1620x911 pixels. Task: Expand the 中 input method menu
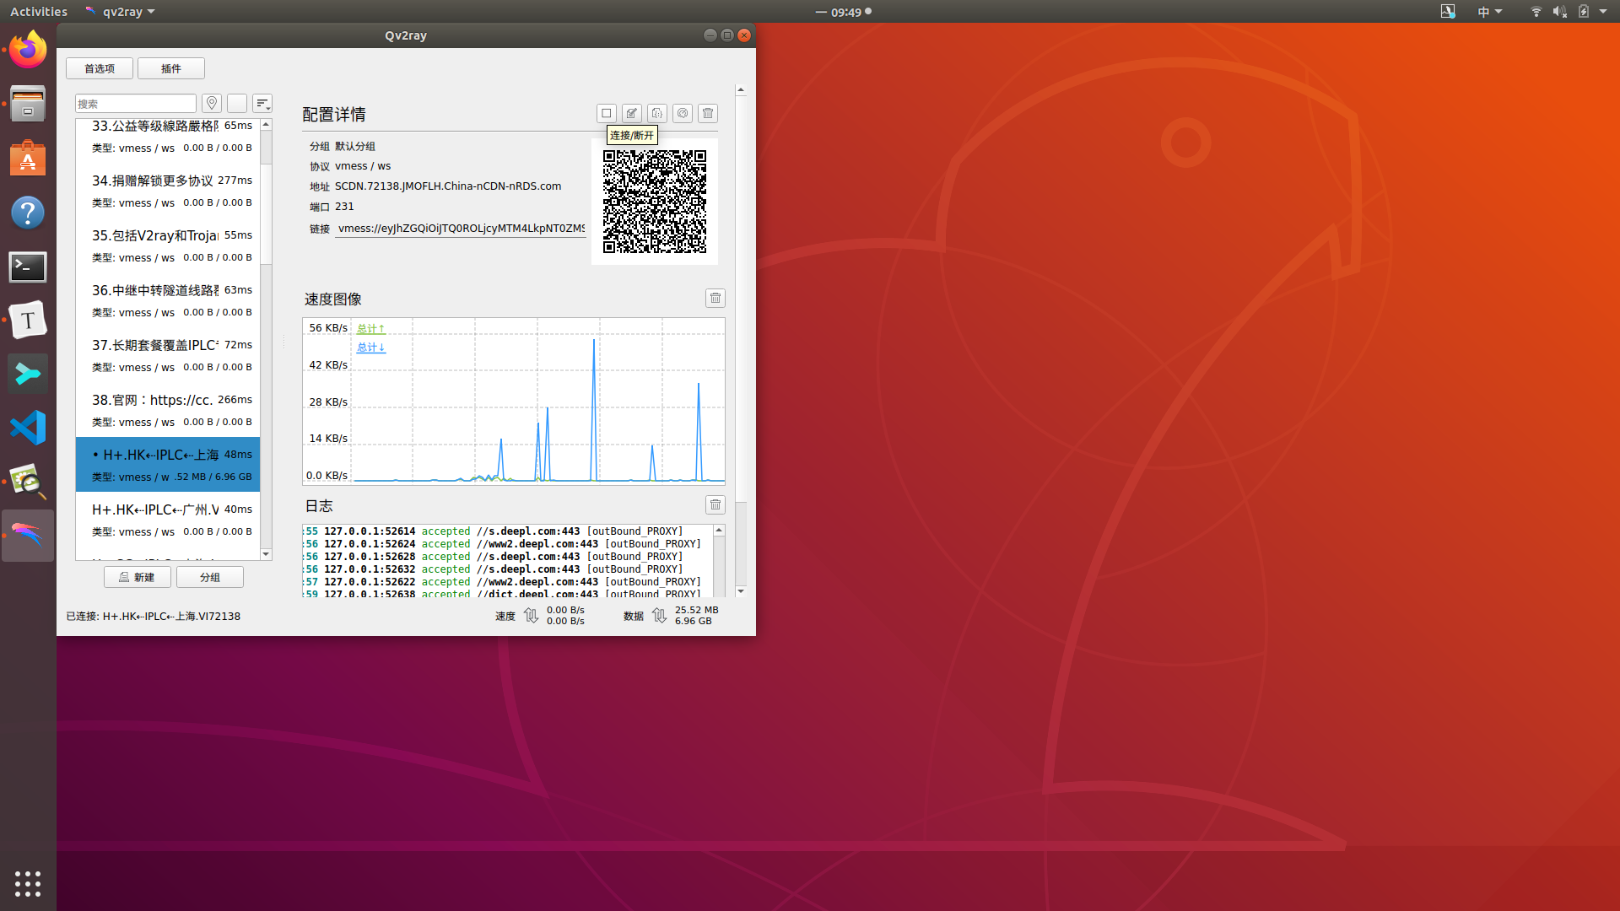point(1489,12)
